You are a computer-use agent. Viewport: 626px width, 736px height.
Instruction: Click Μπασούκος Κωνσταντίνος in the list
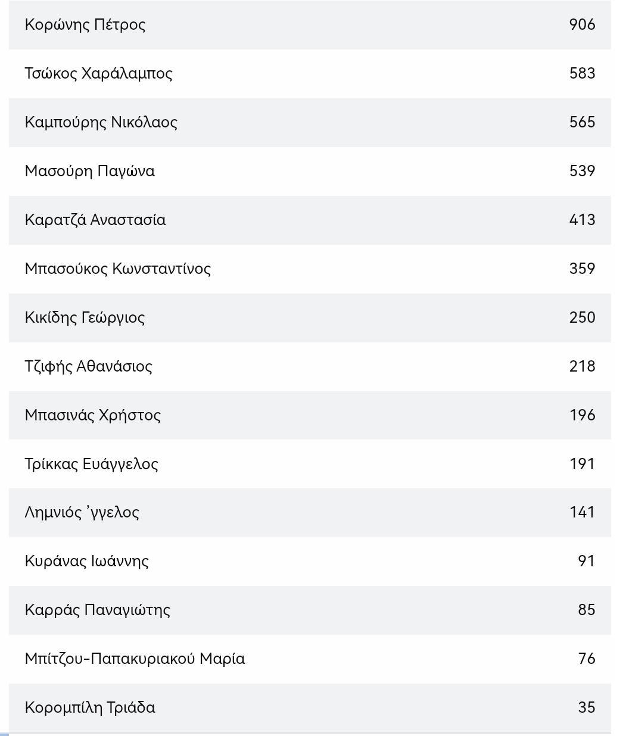(x=118, y=269)
